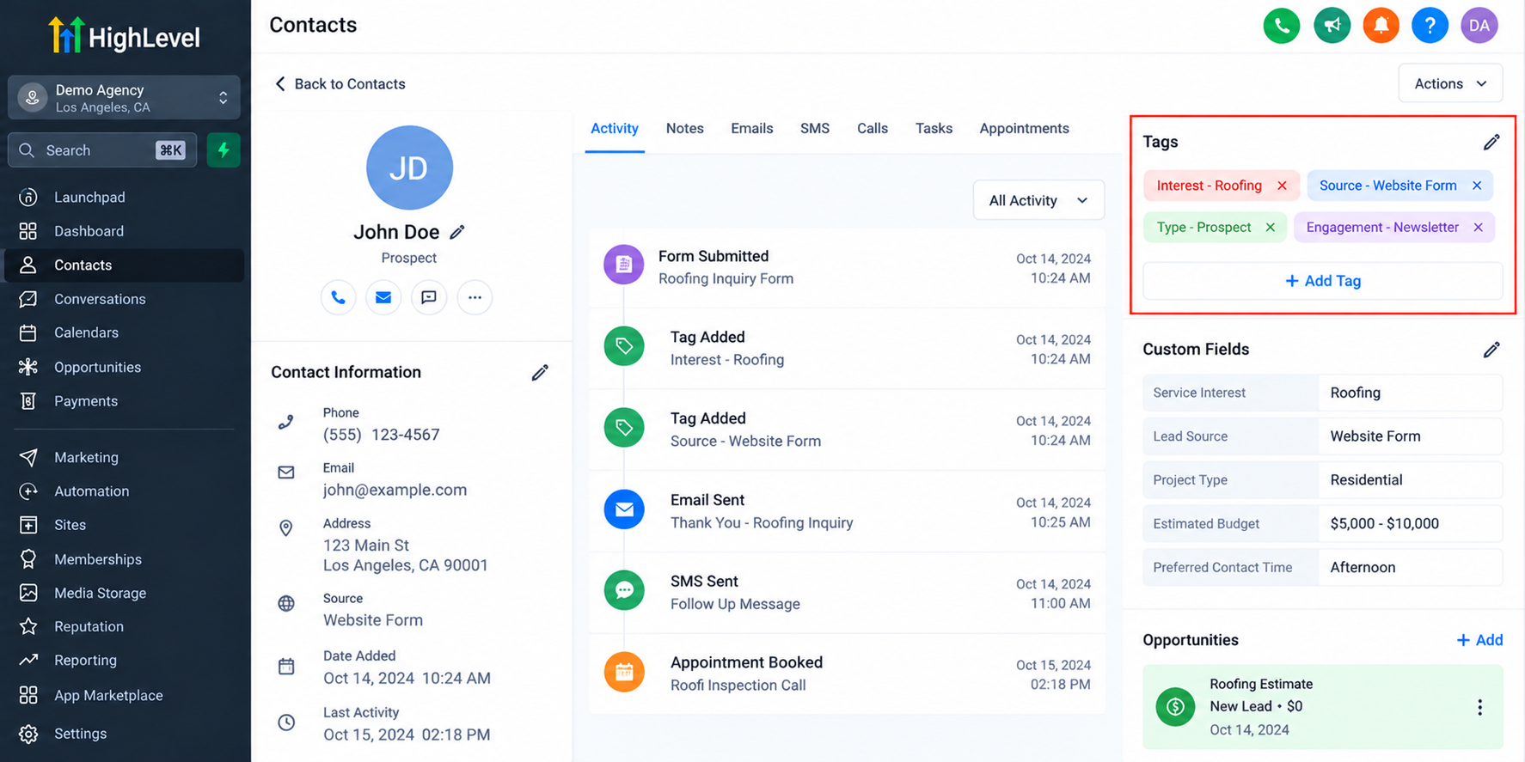
Task: Call John Doe using phone icon under name
Action: pyautogui.click(x=338, y=297)
